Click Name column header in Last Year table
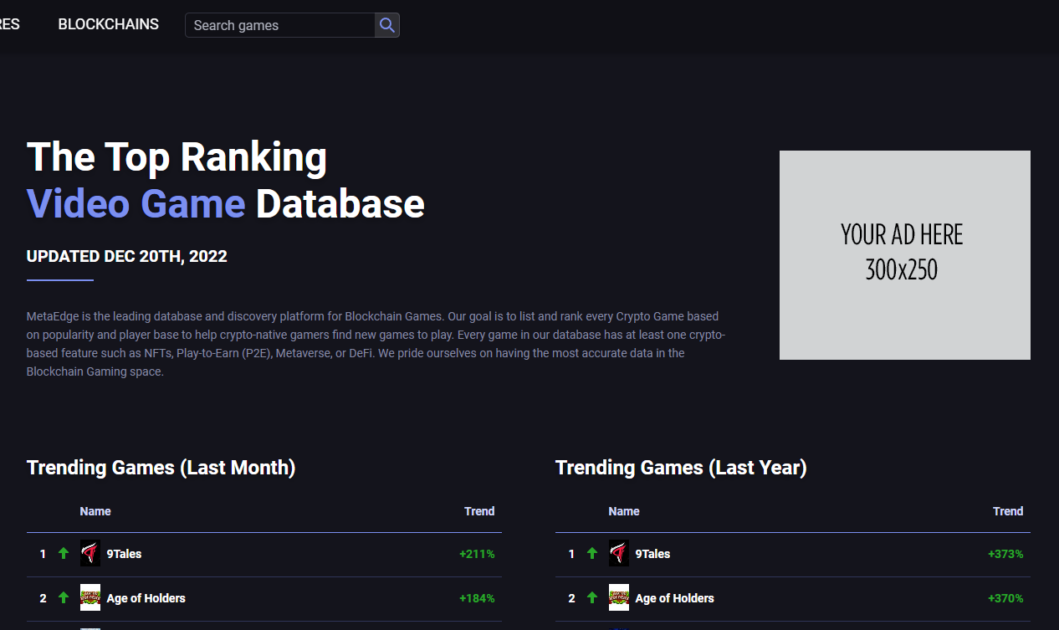 click(624, 511)
